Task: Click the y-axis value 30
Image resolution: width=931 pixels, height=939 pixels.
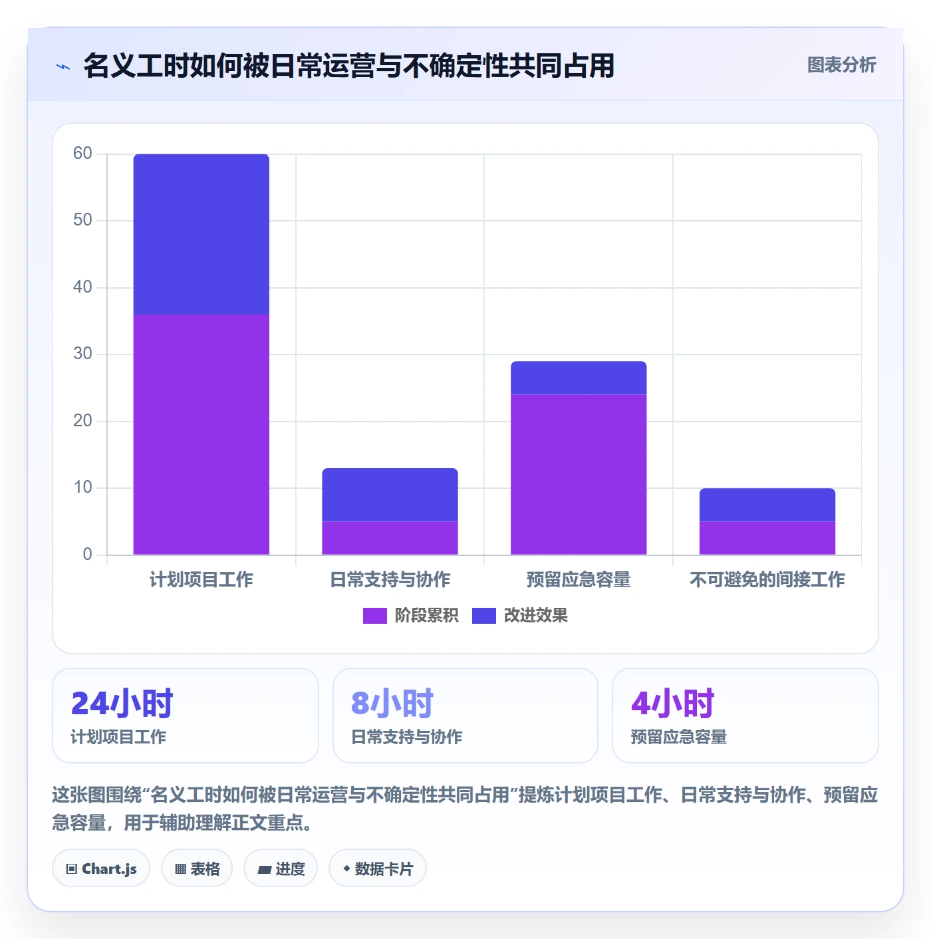Action: [x=82, y=354]
